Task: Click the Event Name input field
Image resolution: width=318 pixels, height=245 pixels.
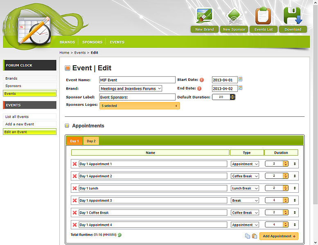Action: pyautogui.click(x=137, y=80)
